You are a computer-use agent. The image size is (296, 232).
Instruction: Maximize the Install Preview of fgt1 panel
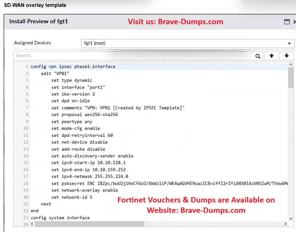coord(287,22)
